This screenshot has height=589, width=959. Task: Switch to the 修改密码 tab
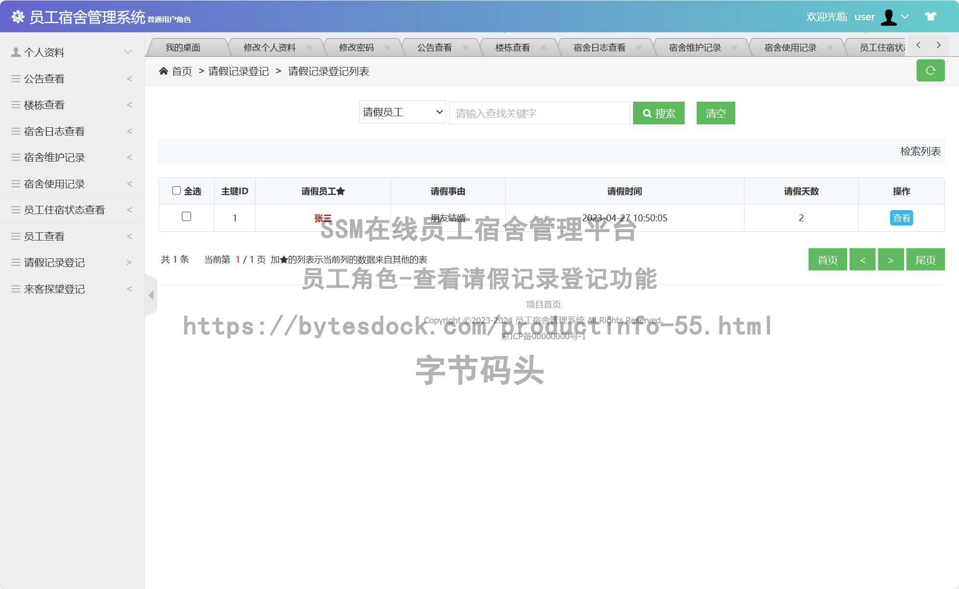click(356, 48)
